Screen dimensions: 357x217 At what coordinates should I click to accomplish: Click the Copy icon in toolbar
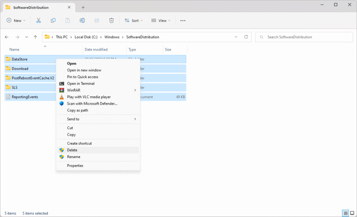tap(53, 21)
